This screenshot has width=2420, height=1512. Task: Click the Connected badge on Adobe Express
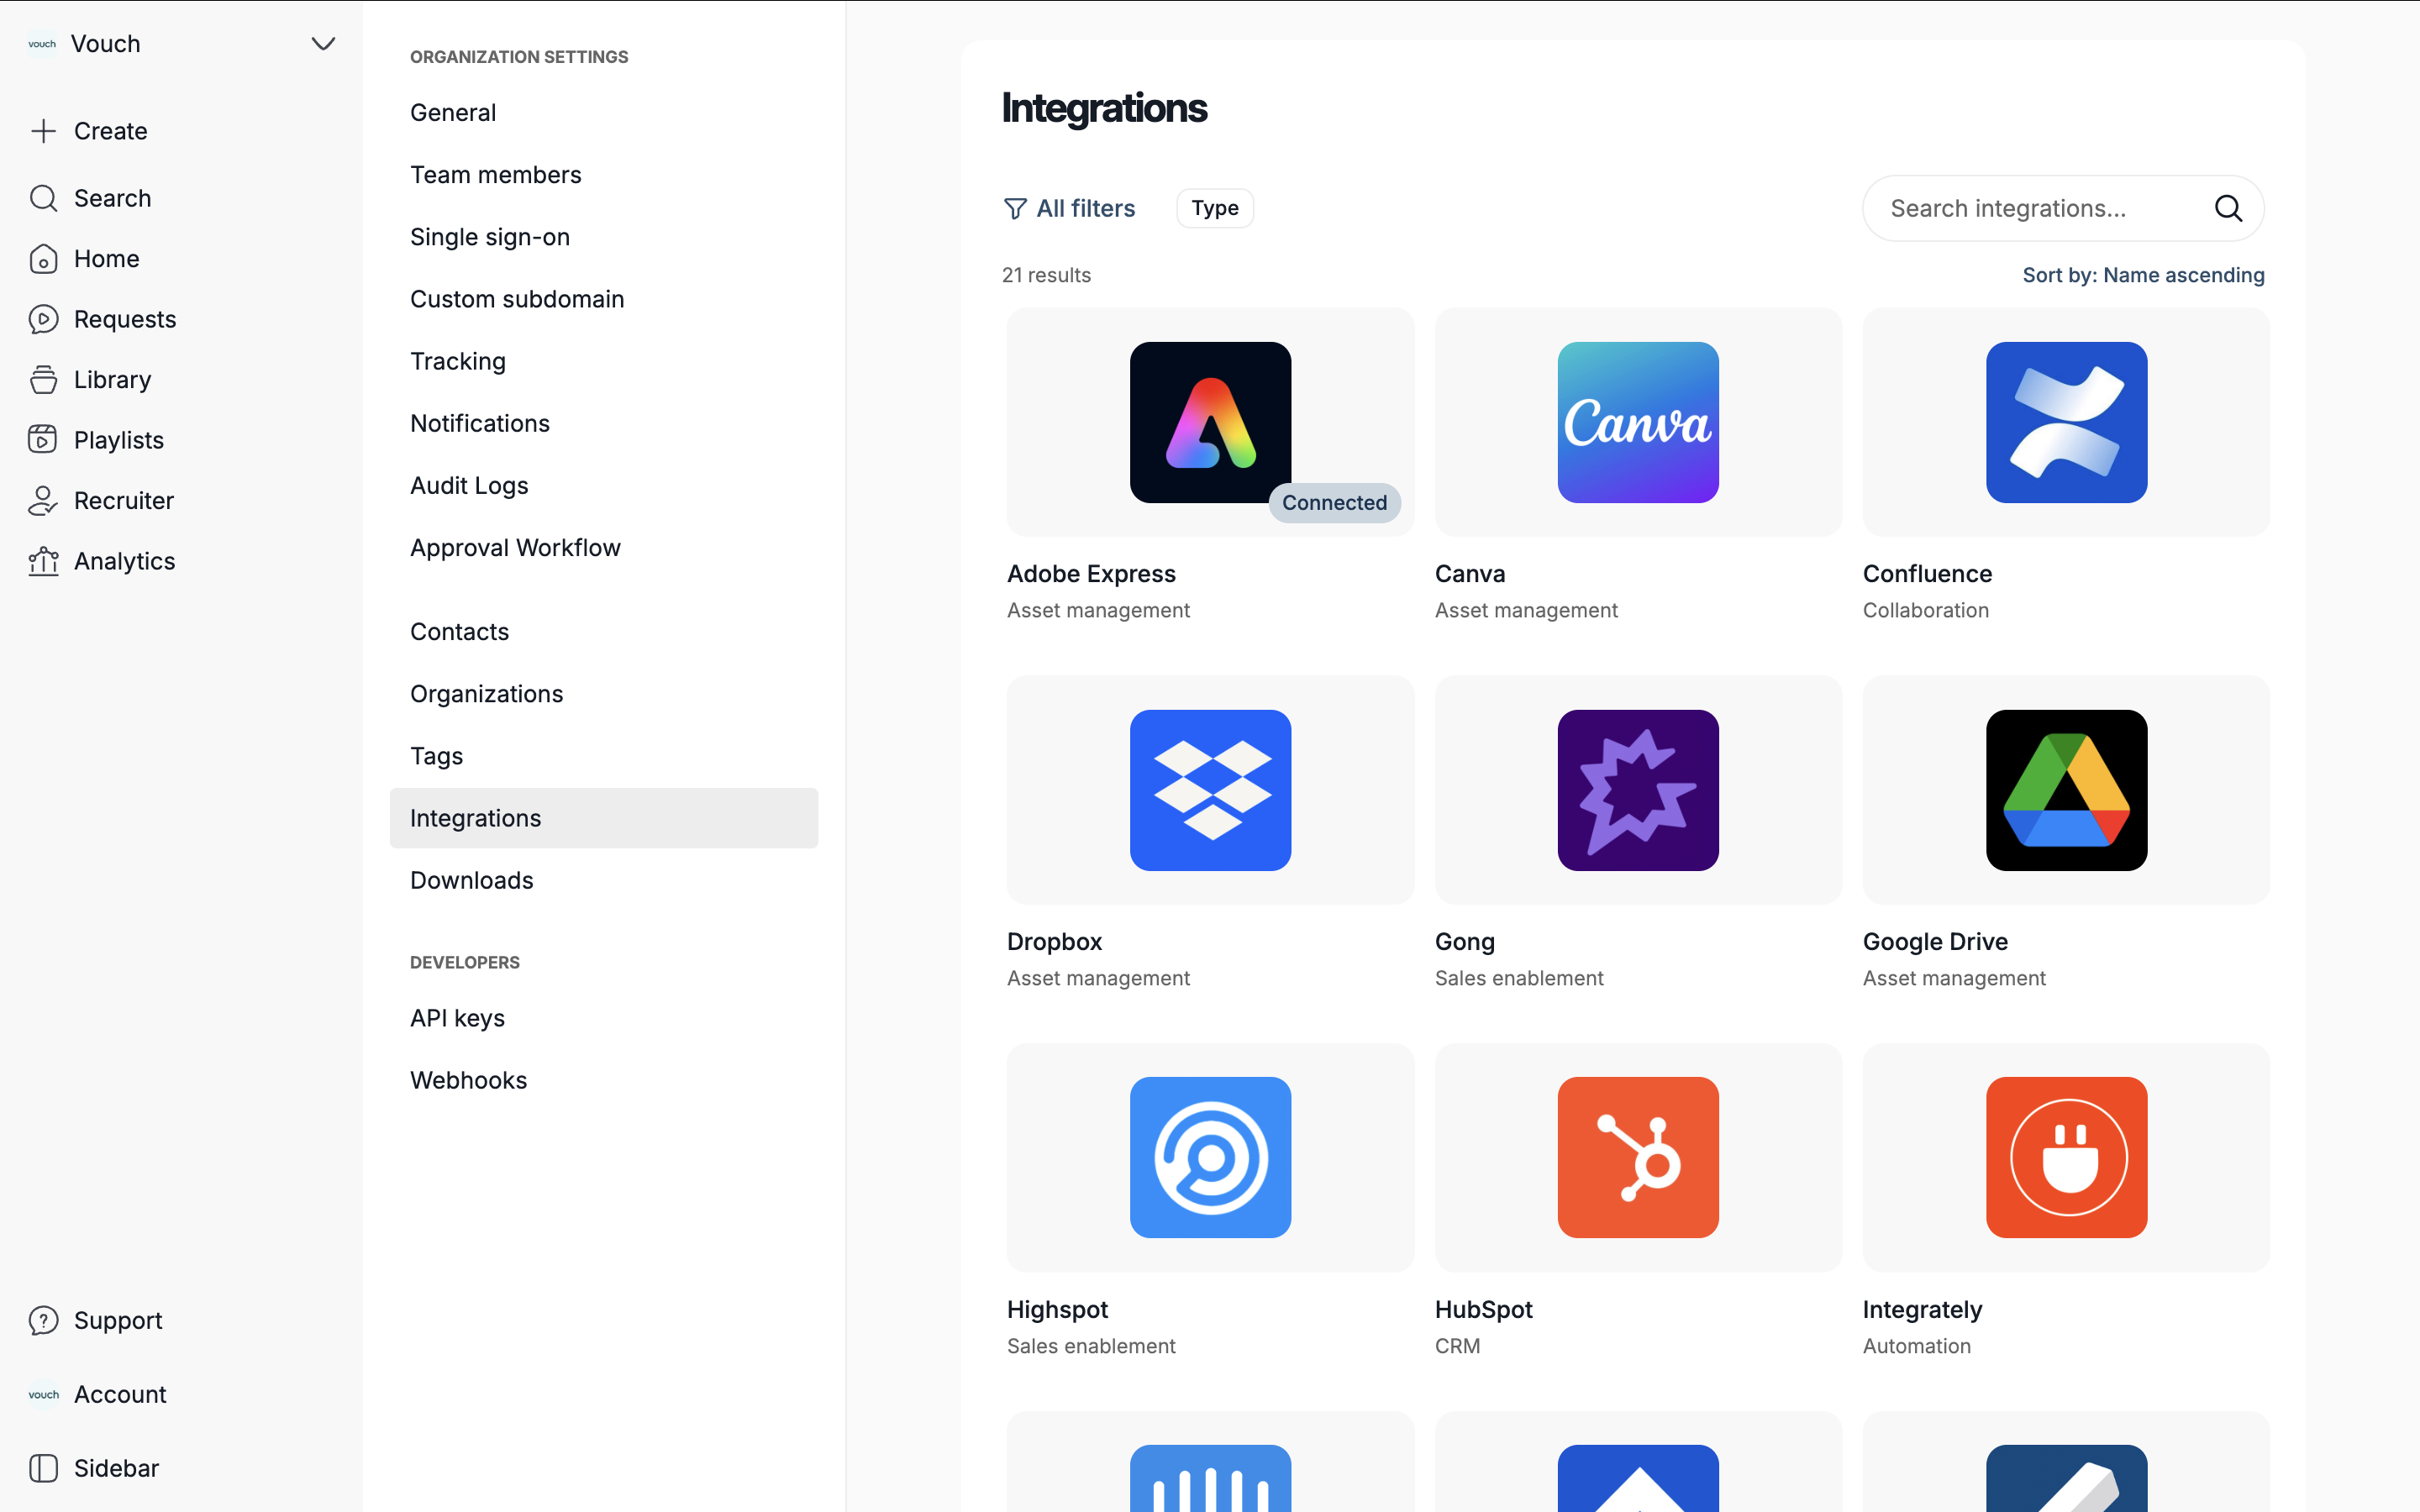click(1334, 503)
